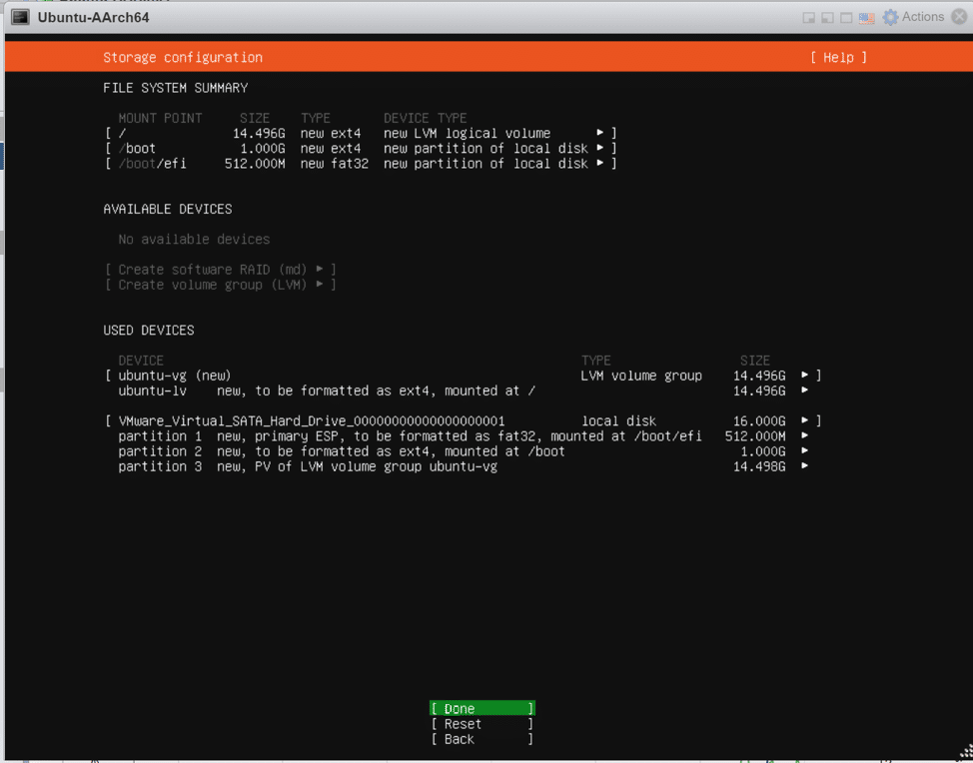Select partition 3 PV of LVM row
This screenshot has height=763, width=973.
463,466
